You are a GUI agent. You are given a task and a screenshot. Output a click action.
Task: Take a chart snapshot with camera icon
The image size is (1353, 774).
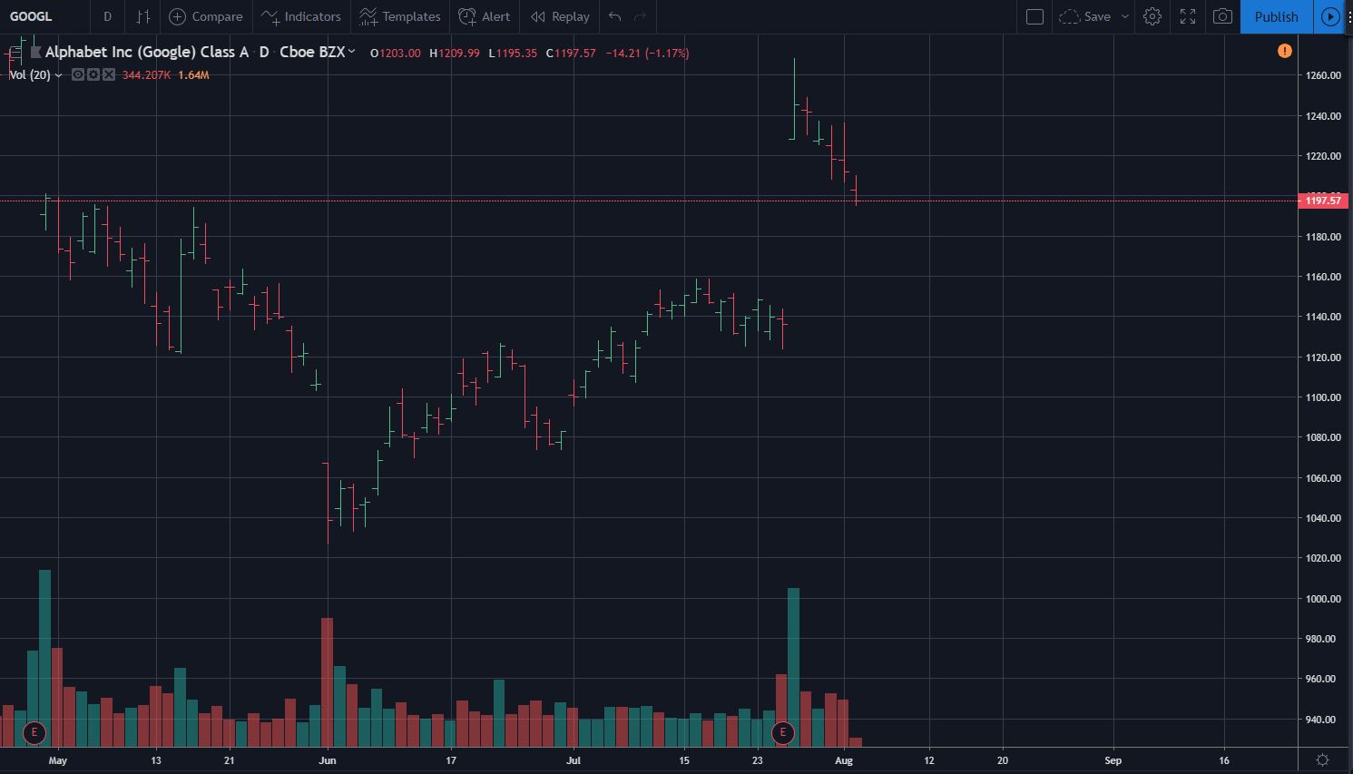(x=1222, y=16)
